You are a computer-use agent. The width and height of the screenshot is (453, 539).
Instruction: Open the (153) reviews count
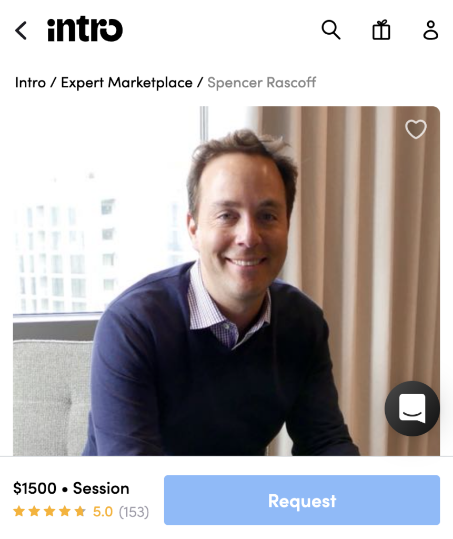click(x=134, y=512)
